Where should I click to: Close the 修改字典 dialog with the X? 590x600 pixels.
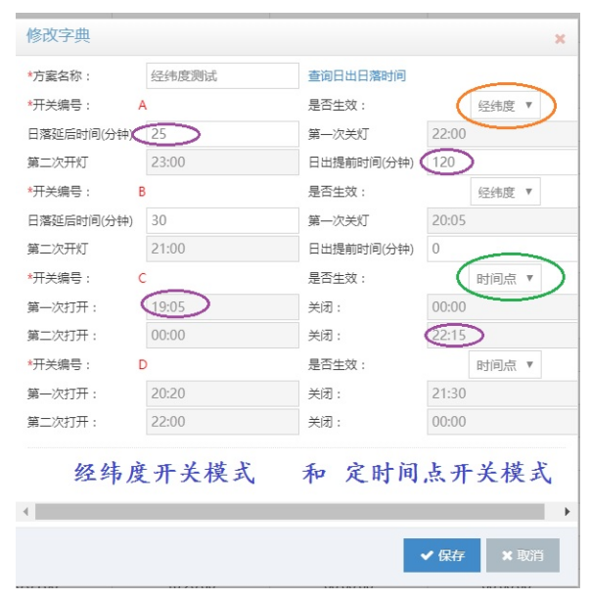pos(560,39)
